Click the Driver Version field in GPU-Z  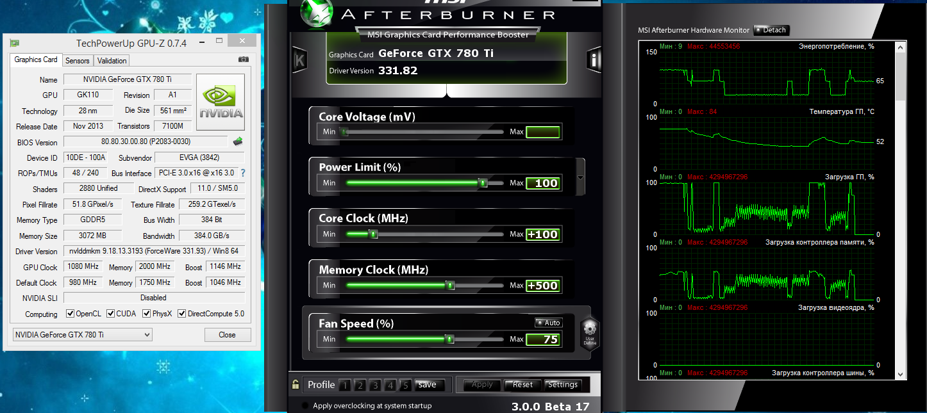click(x=154, y=252)
